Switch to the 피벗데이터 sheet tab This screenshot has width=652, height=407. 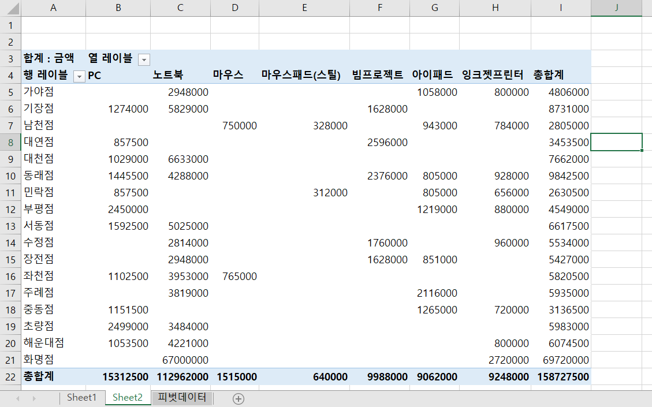pos(182,397)
